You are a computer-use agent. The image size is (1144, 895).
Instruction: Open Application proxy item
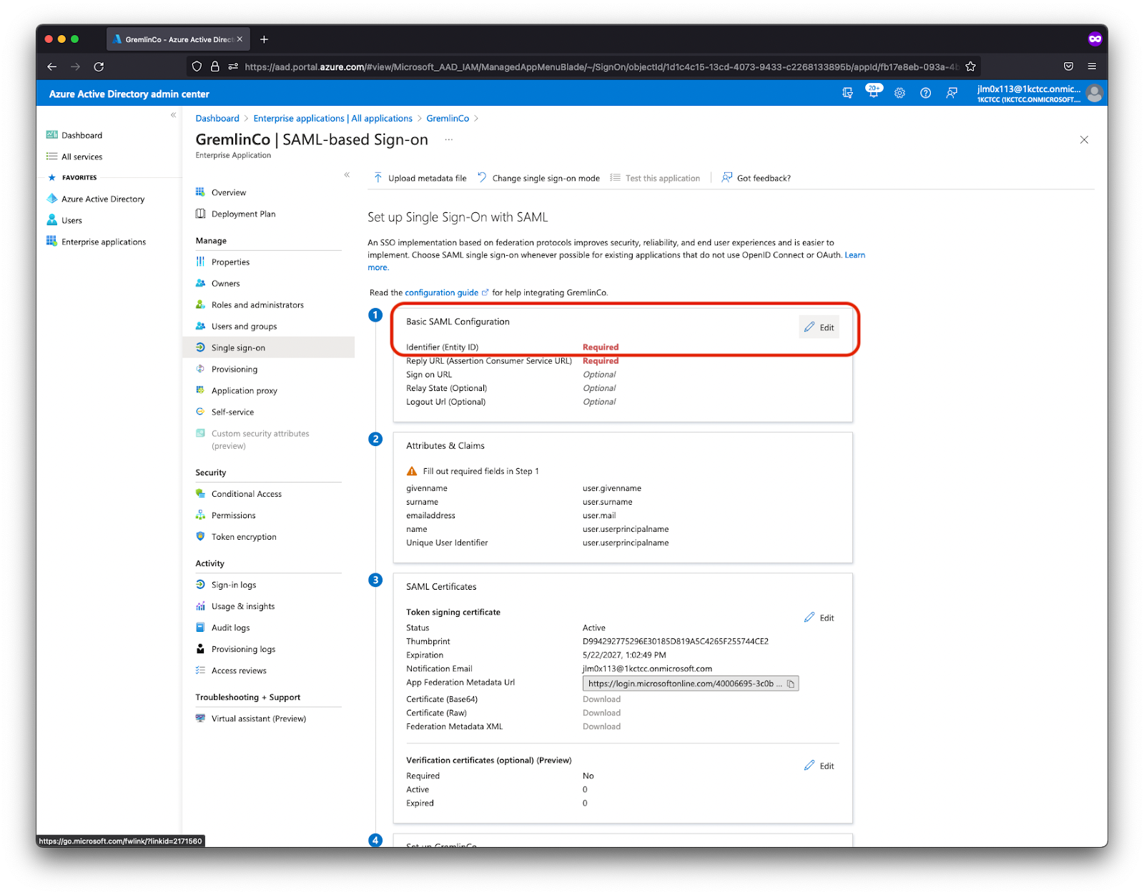244,391
